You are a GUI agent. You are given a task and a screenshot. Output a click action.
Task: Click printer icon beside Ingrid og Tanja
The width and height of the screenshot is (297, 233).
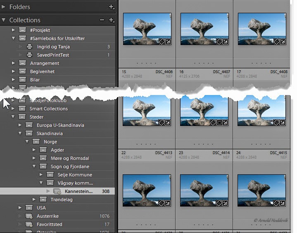(29, 47)
